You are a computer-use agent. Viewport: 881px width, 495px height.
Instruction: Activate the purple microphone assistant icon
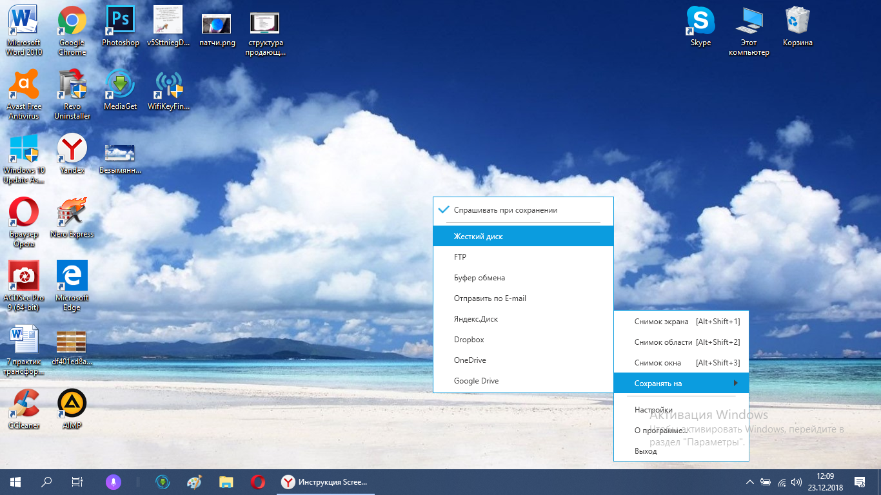tap(114, 481)
